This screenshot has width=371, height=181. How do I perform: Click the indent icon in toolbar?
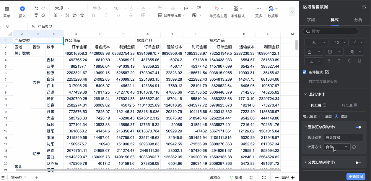pos(199,8)
